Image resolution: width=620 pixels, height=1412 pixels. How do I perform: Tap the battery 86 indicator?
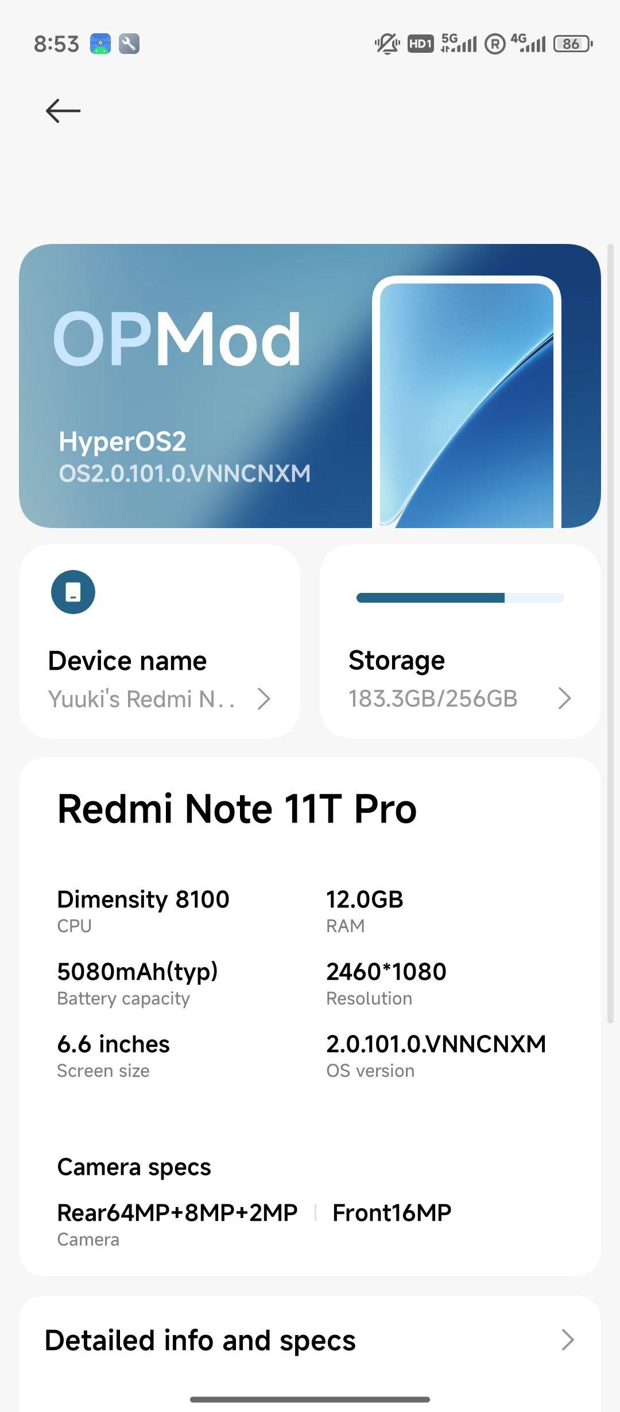572,44
